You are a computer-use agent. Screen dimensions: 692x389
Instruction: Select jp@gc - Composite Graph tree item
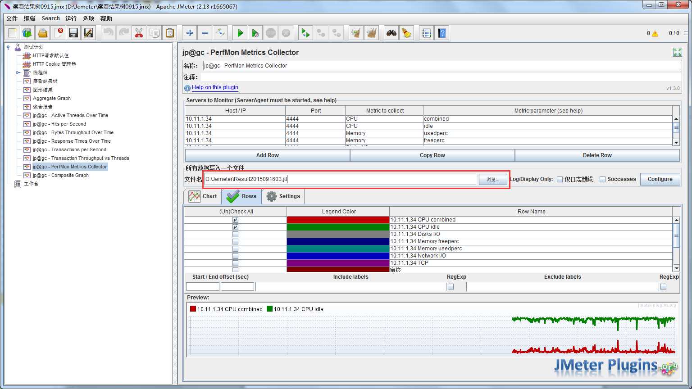pyautogui.click(x=61, y=175)
